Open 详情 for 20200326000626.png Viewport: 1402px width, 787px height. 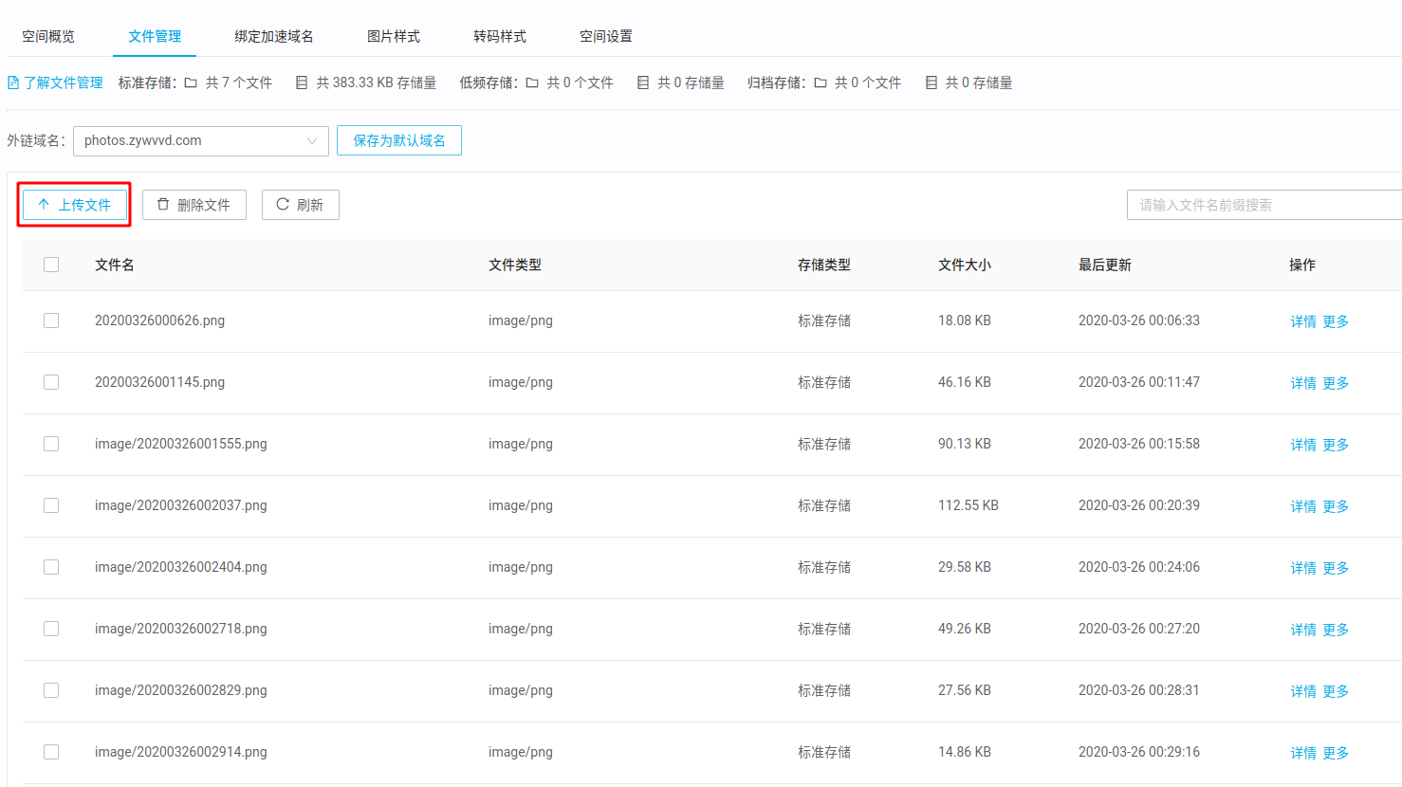(x=1303, y=321)
